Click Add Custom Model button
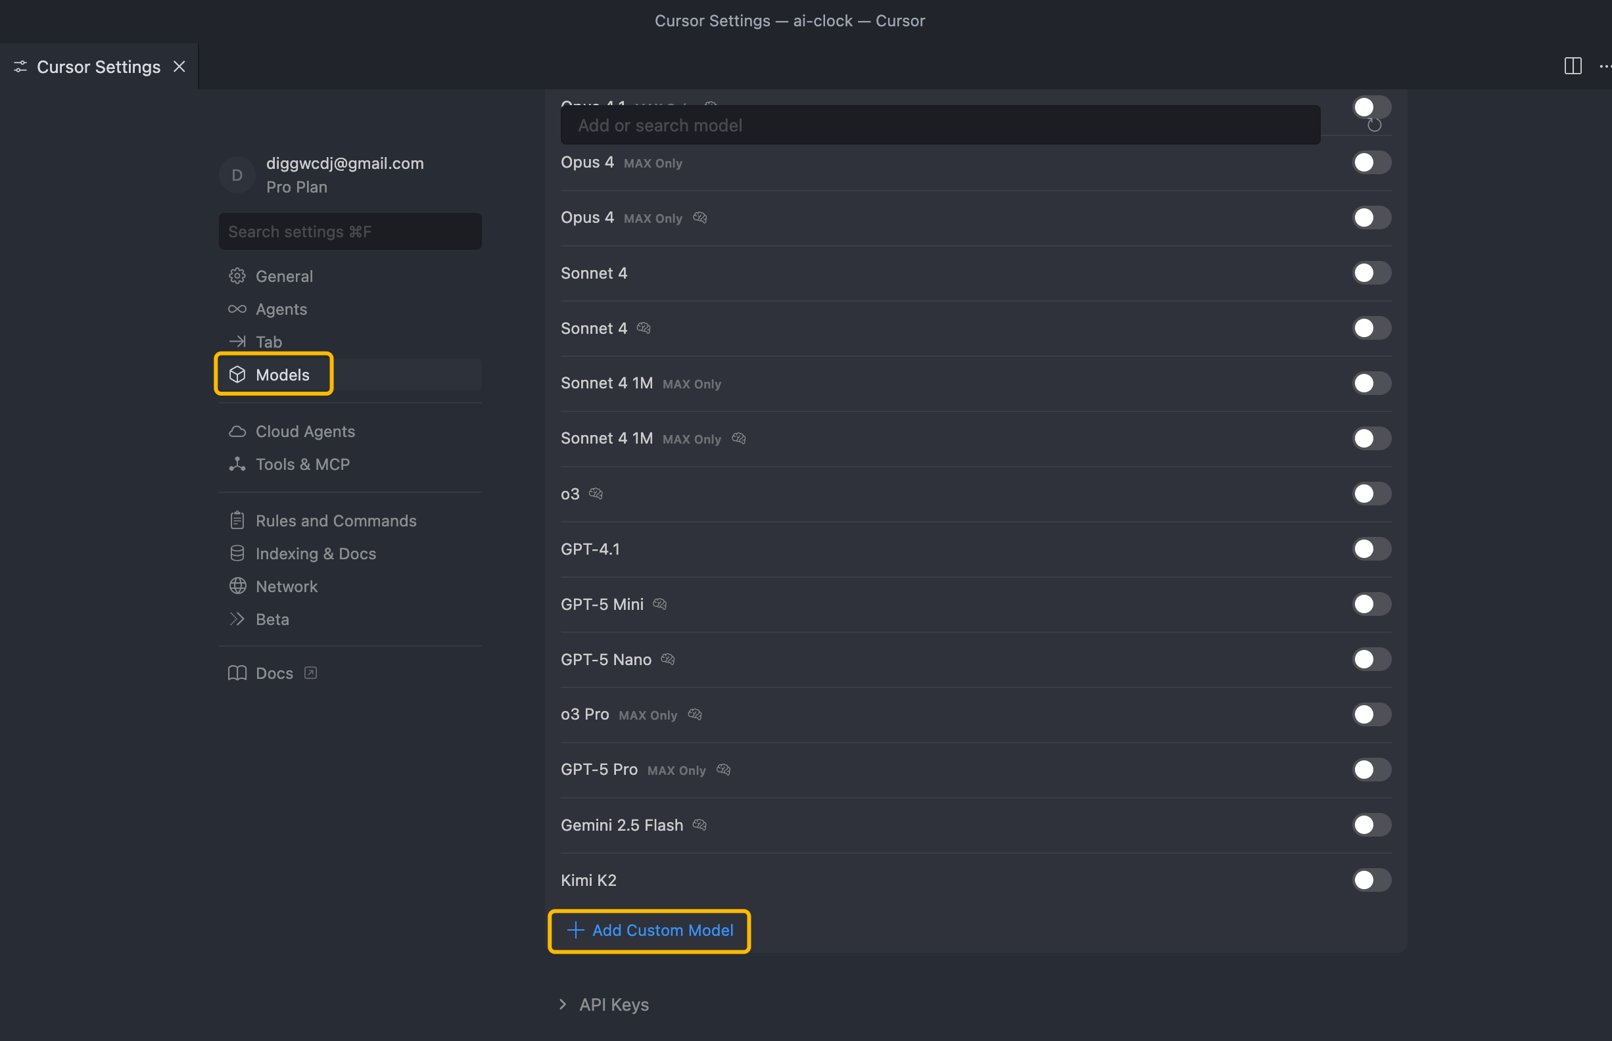 tap(649, 931)
